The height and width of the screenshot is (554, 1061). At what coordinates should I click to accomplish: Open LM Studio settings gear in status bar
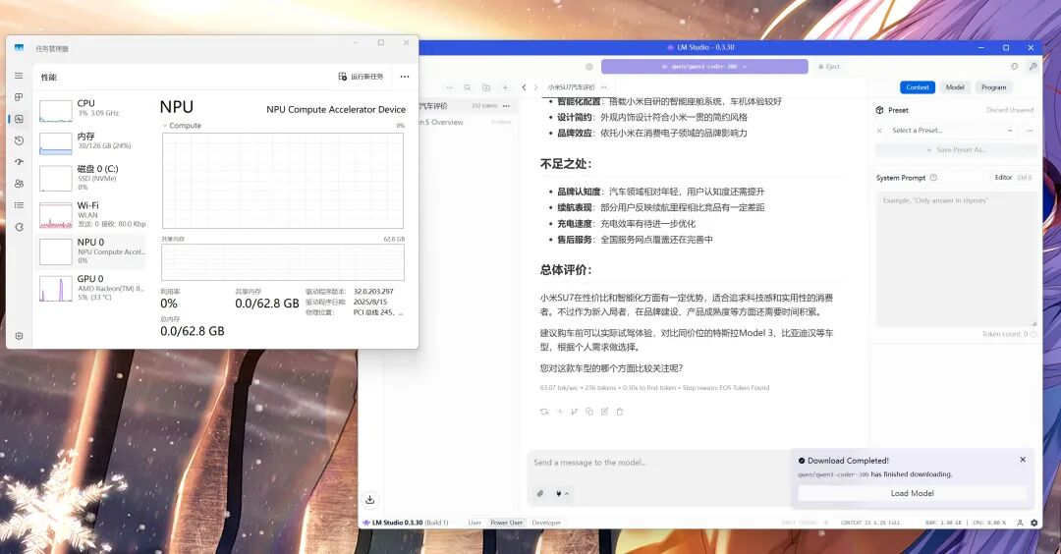1033,523
